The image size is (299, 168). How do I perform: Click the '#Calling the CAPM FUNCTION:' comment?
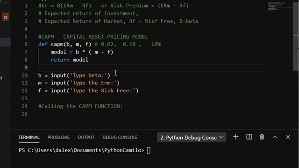click(80, 106)
